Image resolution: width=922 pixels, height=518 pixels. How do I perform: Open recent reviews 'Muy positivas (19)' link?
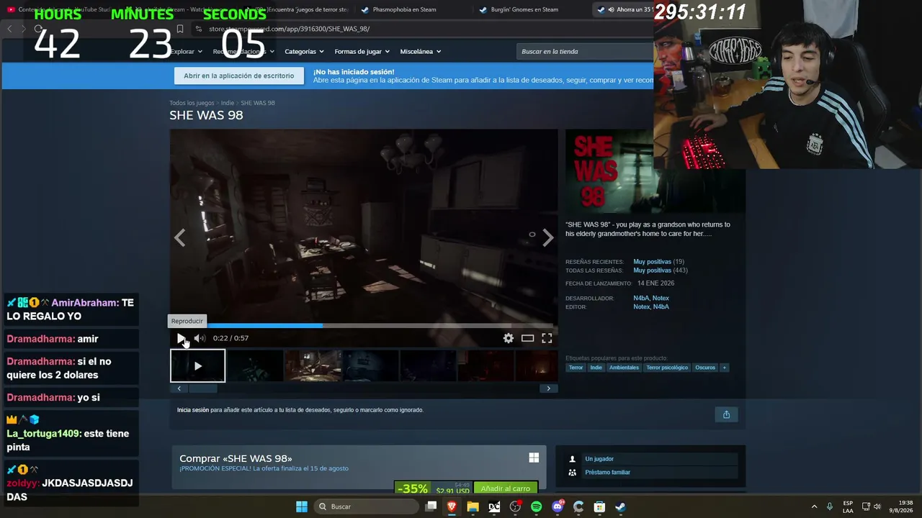pyautogui.click(x=658, y=262)
